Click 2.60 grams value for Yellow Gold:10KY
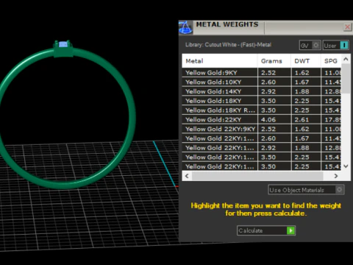This screenshot has height=265, width=353. point(268,82)
